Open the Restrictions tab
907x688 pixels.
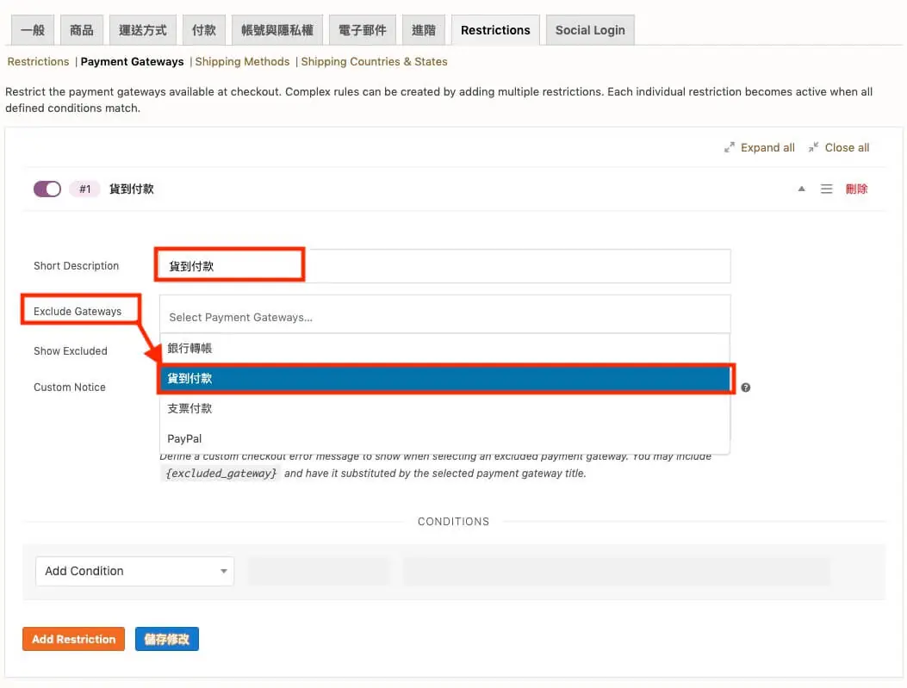(495, 30)
